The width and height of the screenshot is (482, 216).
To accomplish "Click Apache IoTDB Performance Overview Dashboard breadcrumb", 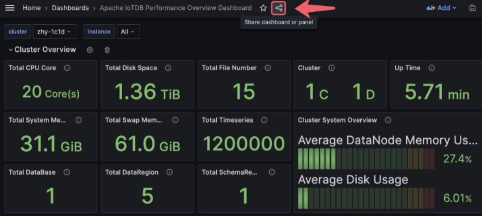I will click(x=176, y=8).
